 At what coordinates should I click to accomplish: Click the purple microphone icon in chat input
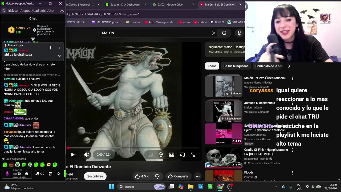click(x=7, y=174)
